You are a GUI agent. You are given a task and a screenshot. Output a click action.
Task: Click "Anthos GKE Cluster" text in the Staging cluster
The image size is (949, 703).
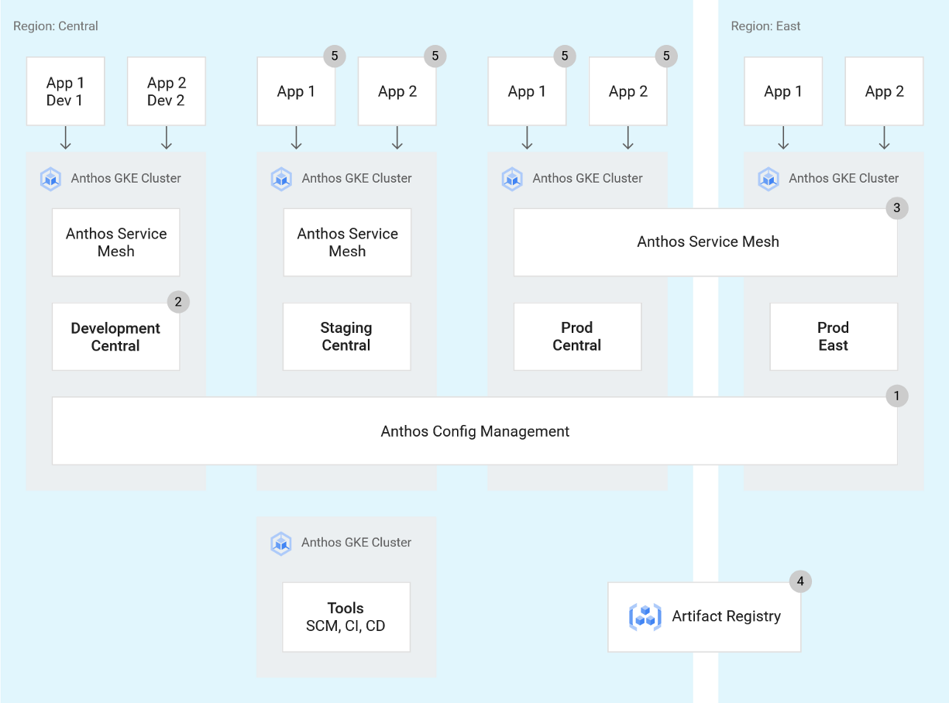[357, 178]
